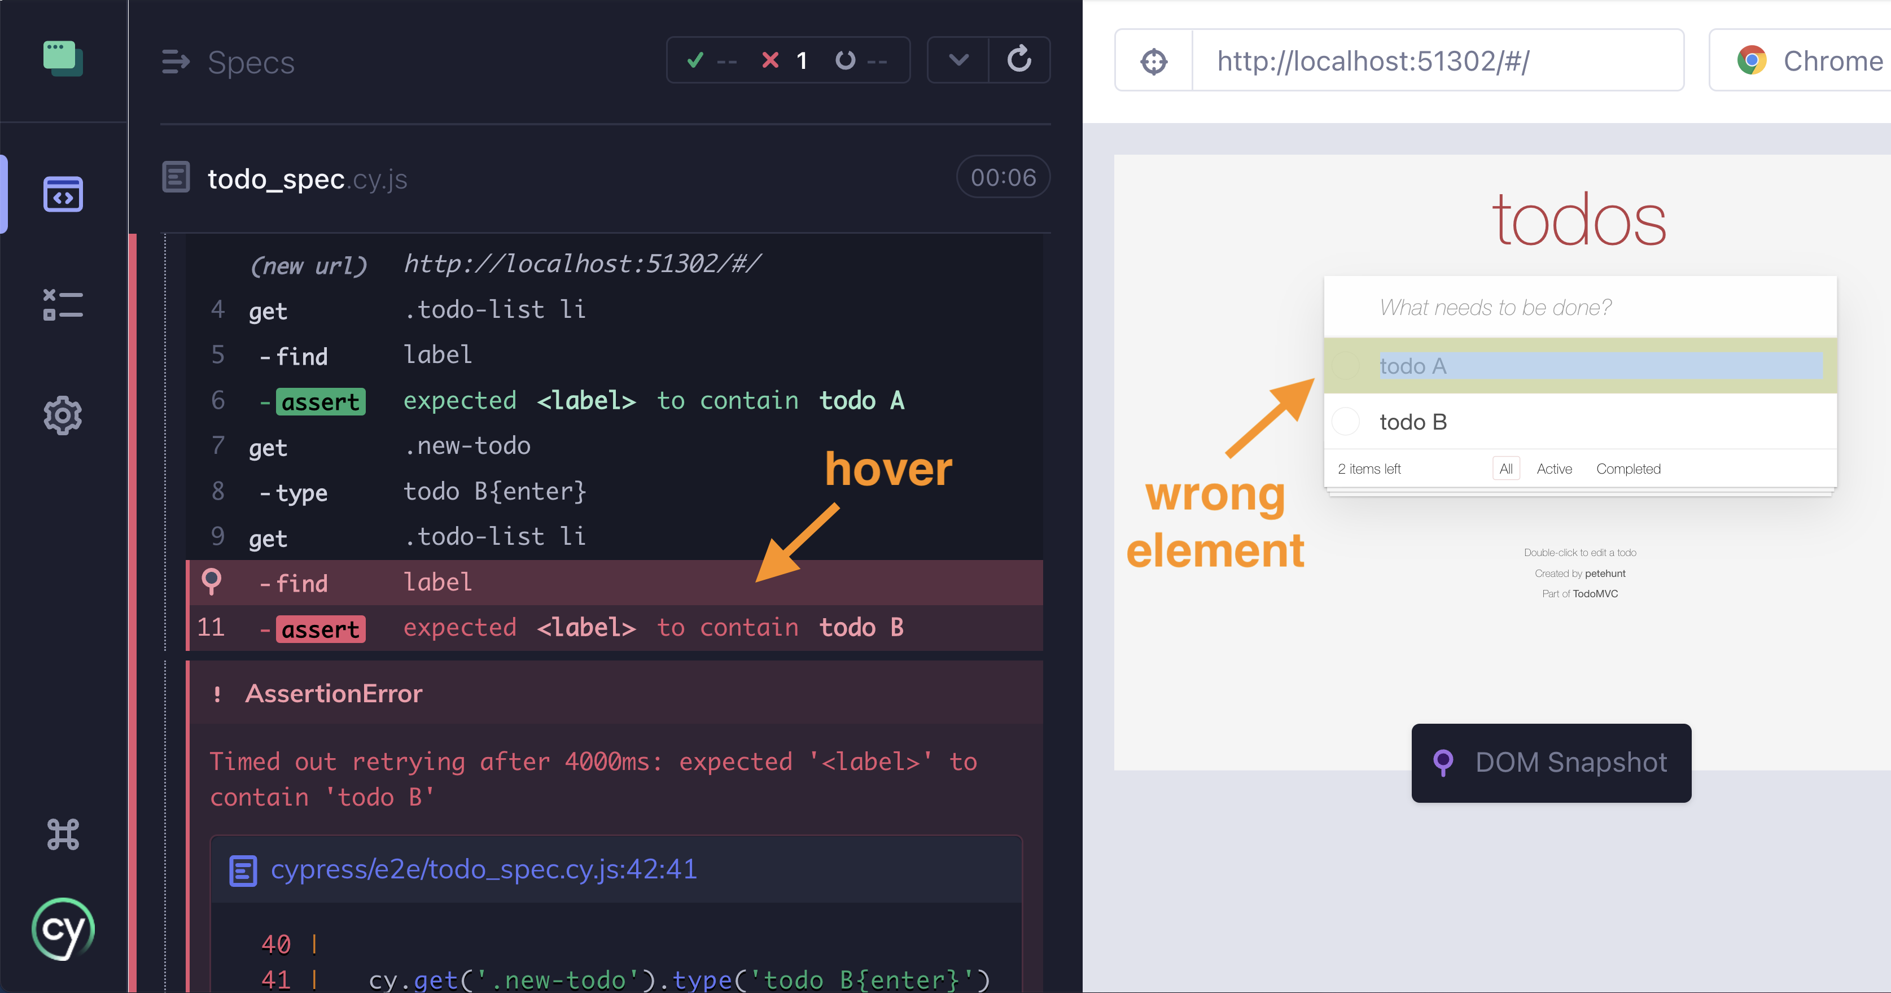Toggle the todo A completion circle
The width and height of the screenshot is (1891, 993).
coord(1346,365)
